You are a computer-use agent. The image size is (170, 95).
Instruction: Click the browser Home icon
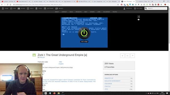pos(10,5)
